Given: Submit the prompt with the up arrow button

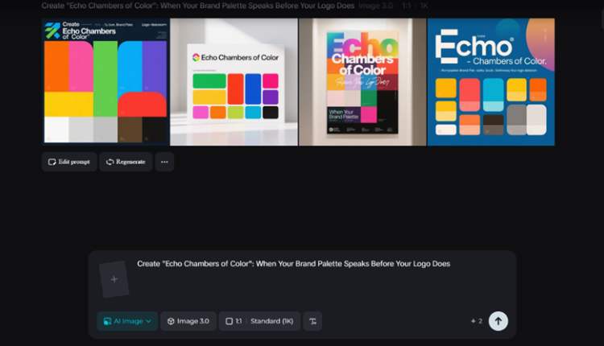Looking at the screenshot, I should tap(498, 321).
